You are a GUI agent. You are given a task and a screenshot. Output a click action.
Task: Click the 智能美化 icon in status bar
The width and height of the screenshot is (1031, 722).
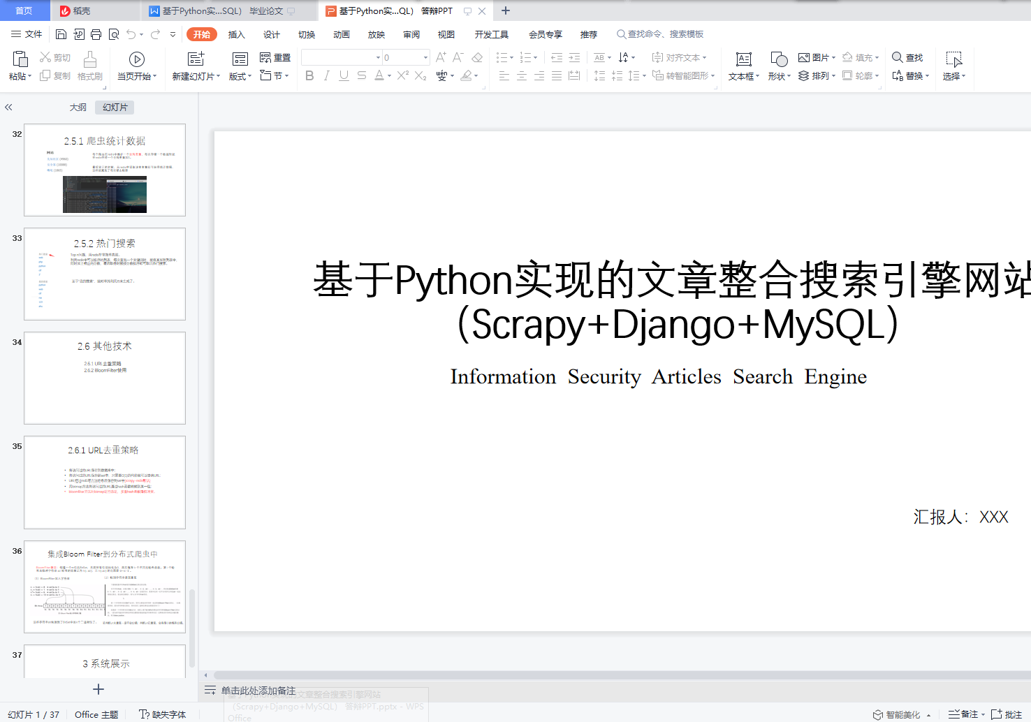click(878, 714)
